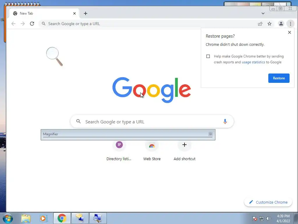Restore down the Chrome window
Image resolution: width=298 pixels, height=224 pixels.
click(x=281, y=8)
